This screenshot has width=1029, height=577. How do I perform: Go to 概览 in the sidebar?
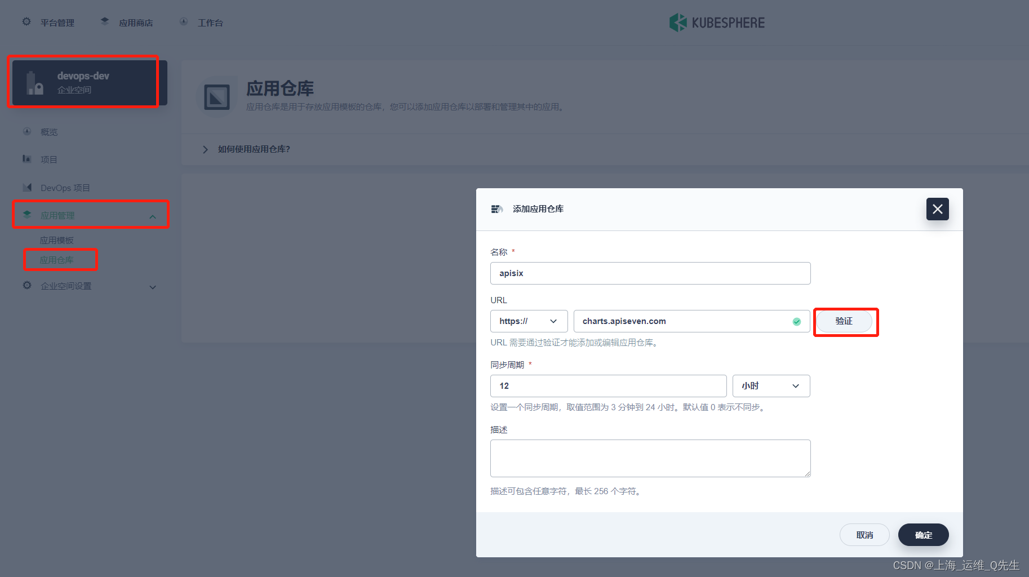49,132
